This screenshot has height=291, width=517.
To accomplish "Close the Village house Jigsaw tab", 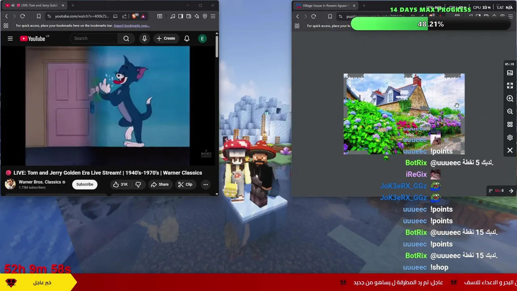I will pos(354,6).
